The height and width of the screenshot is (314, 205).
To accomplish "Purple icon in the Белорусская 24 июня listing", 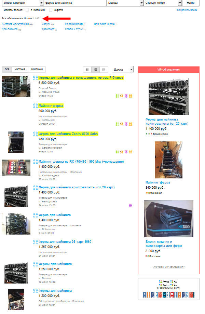I will click(x=131, y=205).
